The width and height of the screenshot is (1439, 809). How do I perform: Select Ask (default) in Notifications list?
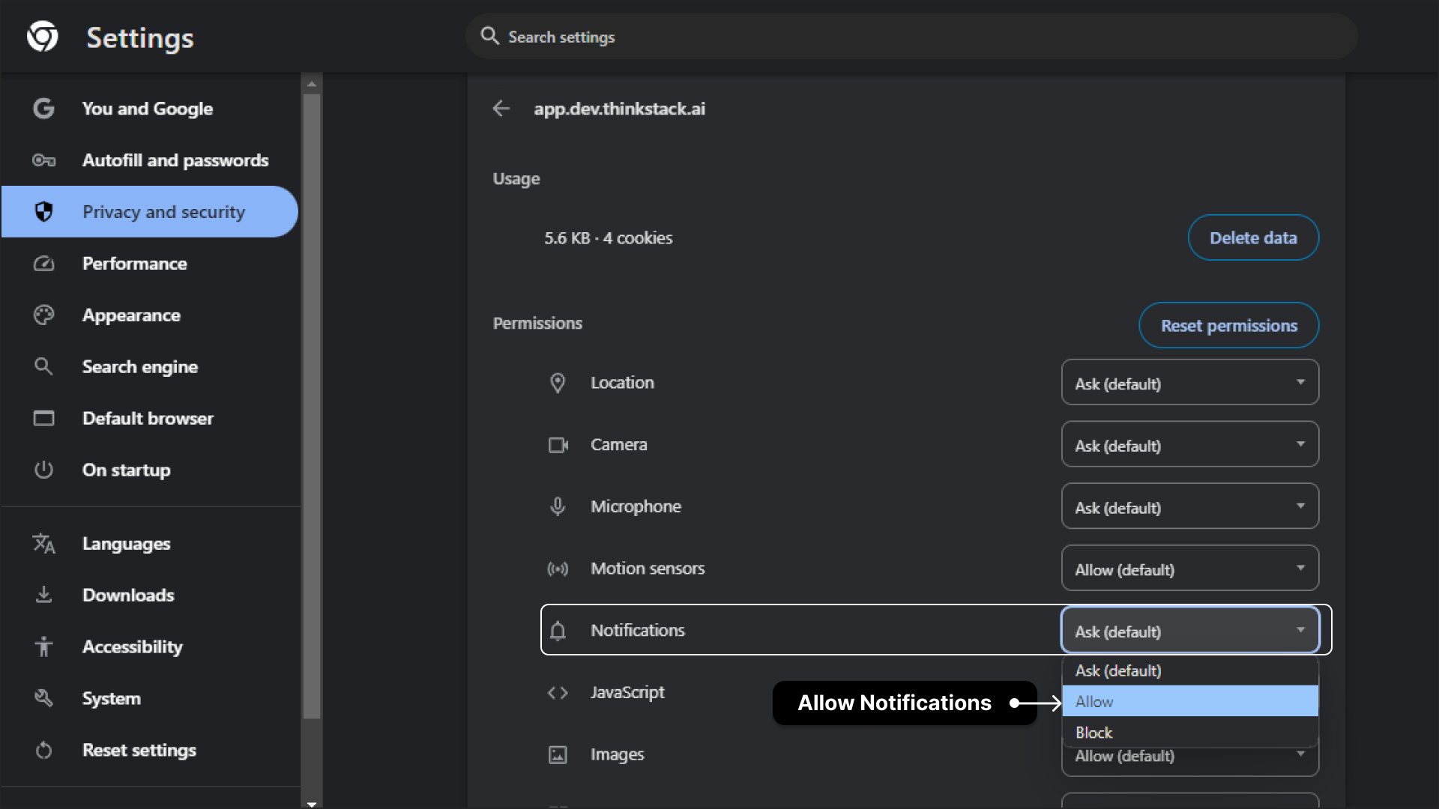pyautogui.click(x=1190, y=670)
